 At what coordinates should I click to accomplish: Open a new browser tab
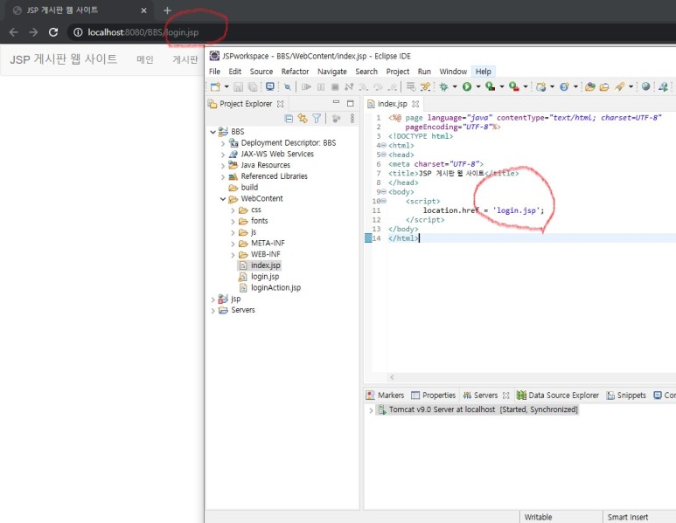(x=167, y=10)
